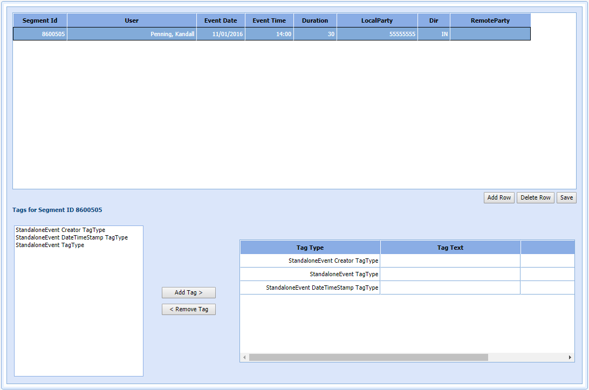The height and width of the screenshot is (390, 589).
Task: Edit Tag Text for StandaloneEvent Creator TagType
Action: point(450,261)
